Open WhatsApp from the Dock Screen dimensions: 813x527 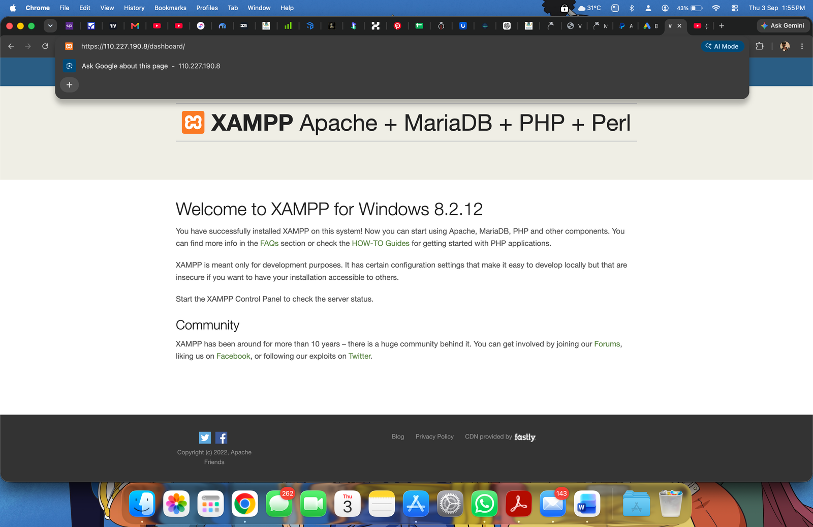tap(484, 504)
